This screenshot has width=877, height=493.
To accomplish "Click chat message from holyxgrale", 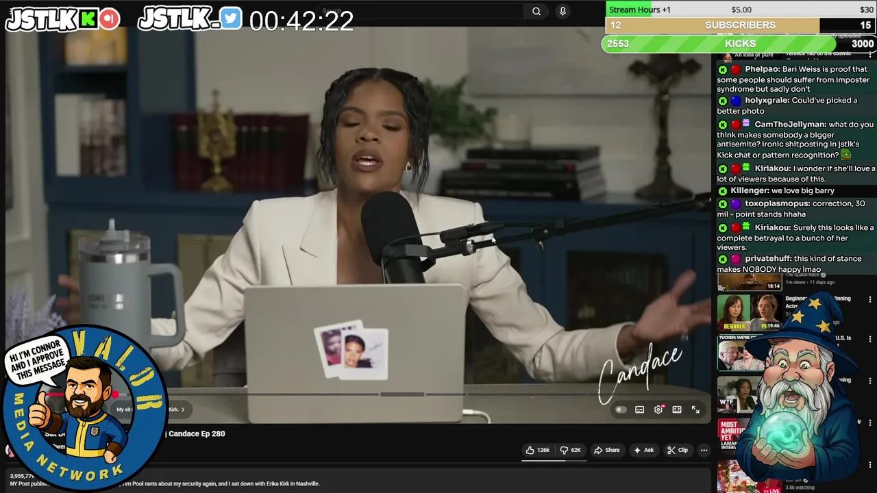I will coord(795,105).
